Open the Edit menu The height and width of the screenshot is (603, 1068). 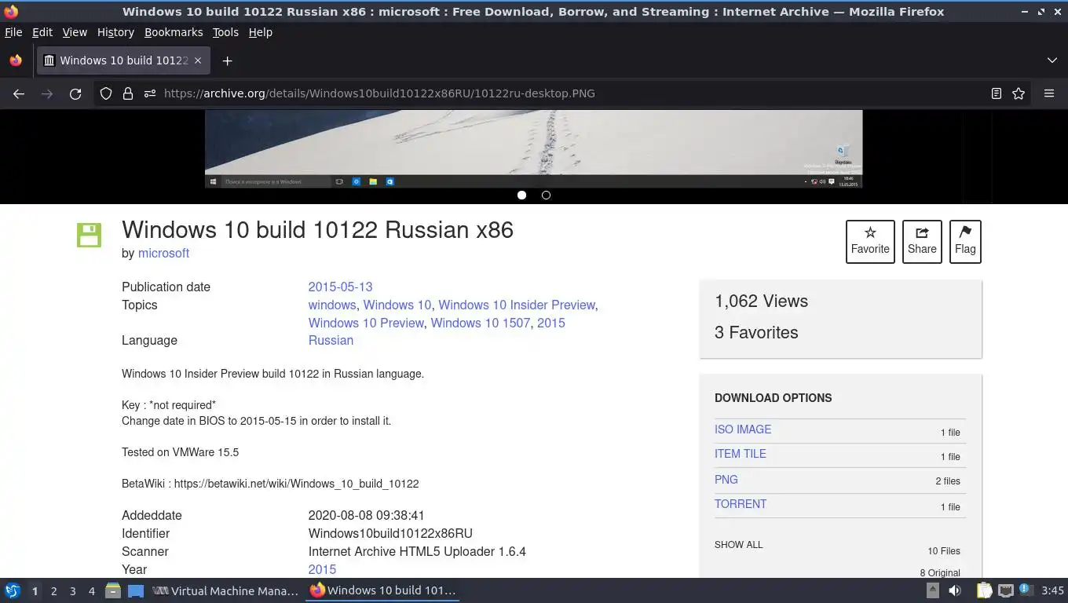42,32
